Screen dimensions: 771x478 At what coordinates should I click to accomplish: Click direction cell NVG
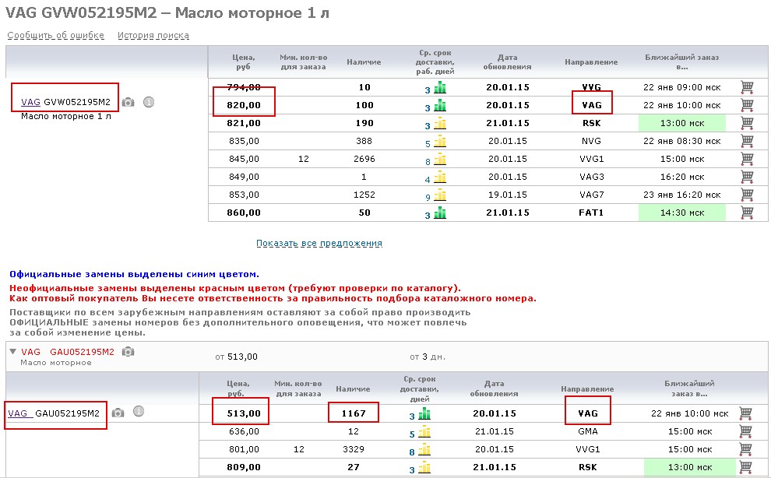pyautogui.click(x=591, y=141)
